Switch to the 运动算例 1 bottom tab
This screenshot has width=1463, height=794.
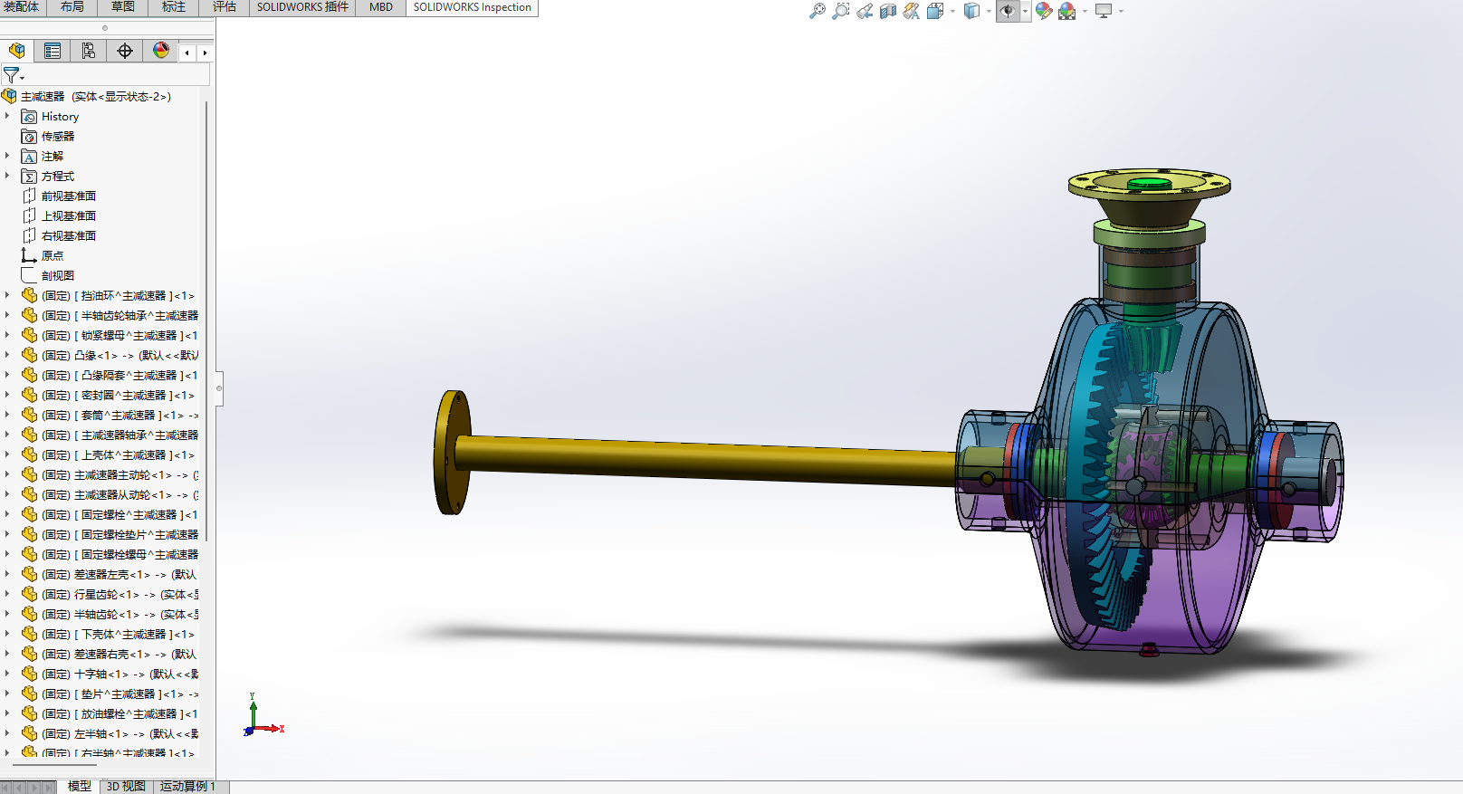click(x=187, y=786)
